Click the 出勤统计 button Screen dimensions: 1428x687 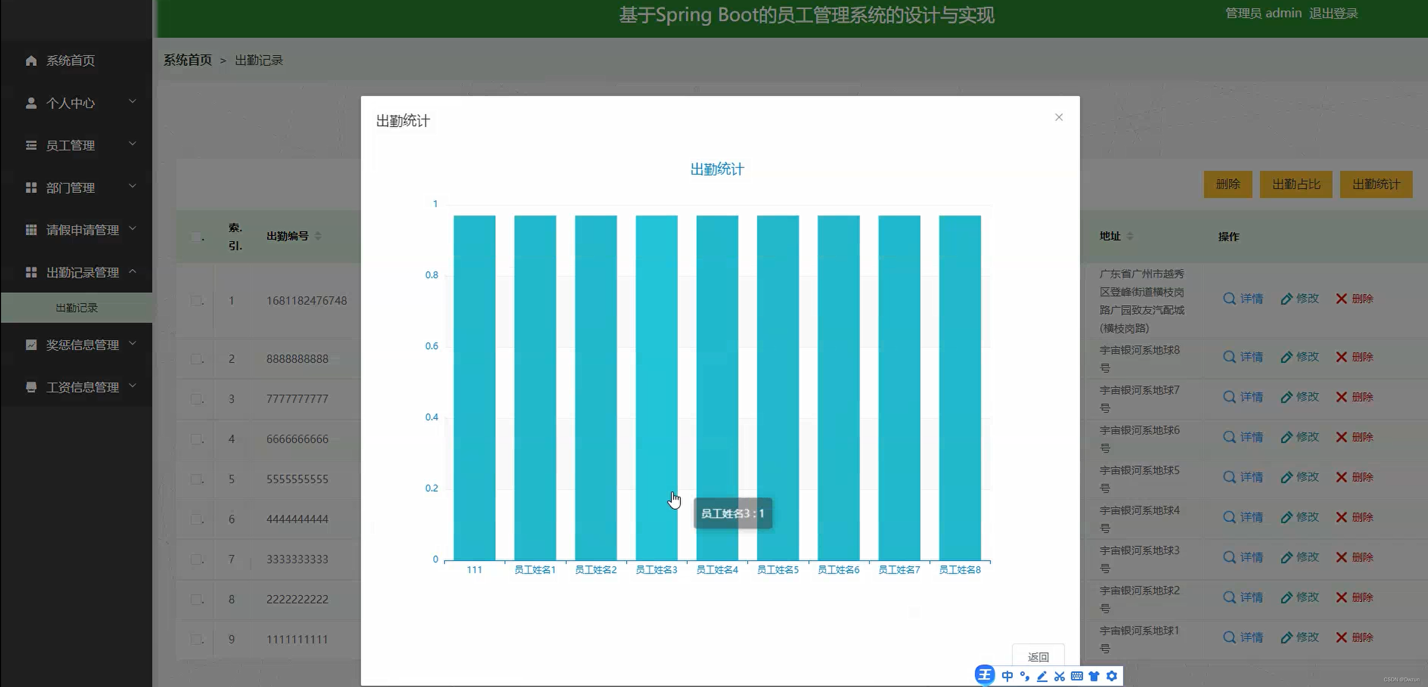tap(1376, 184)
